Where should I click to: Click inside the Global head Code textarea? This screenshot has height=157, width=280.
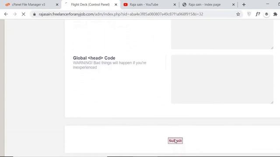(222, 79)
